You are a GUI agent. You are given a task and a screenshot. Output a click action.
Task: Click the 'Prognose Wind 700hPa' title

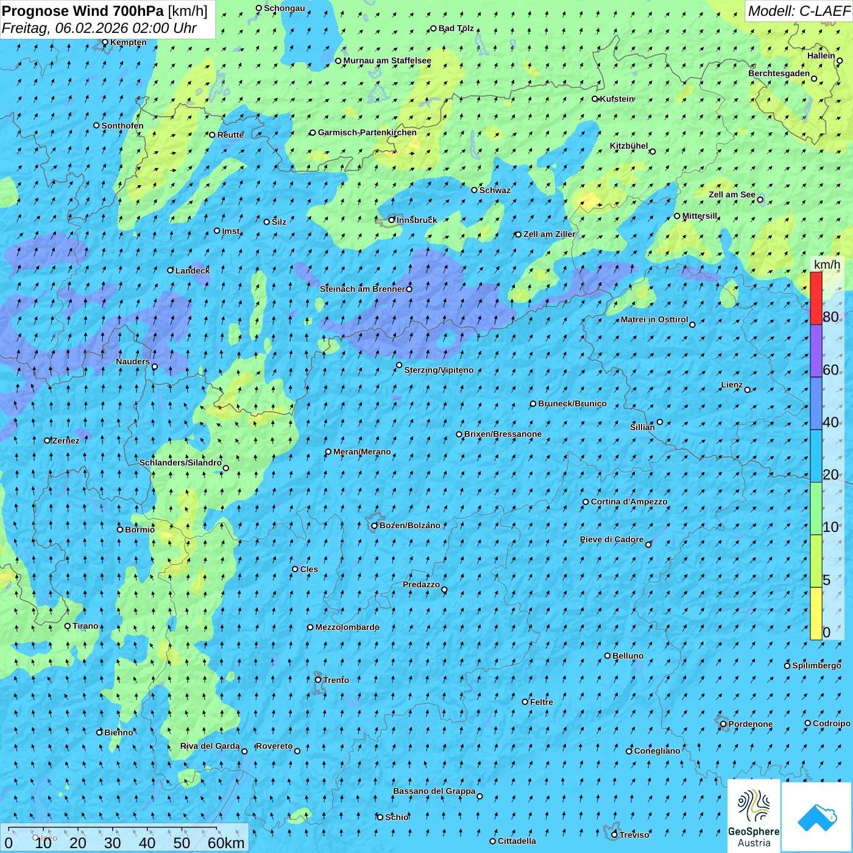83,11
